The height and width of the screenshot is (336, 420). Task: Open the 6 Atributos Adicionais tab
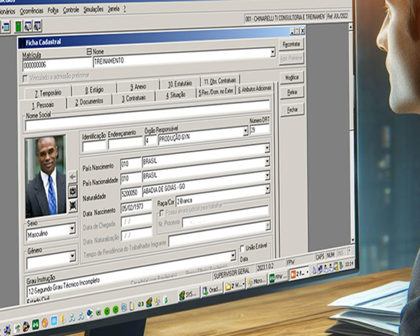[x=254, y=89]
